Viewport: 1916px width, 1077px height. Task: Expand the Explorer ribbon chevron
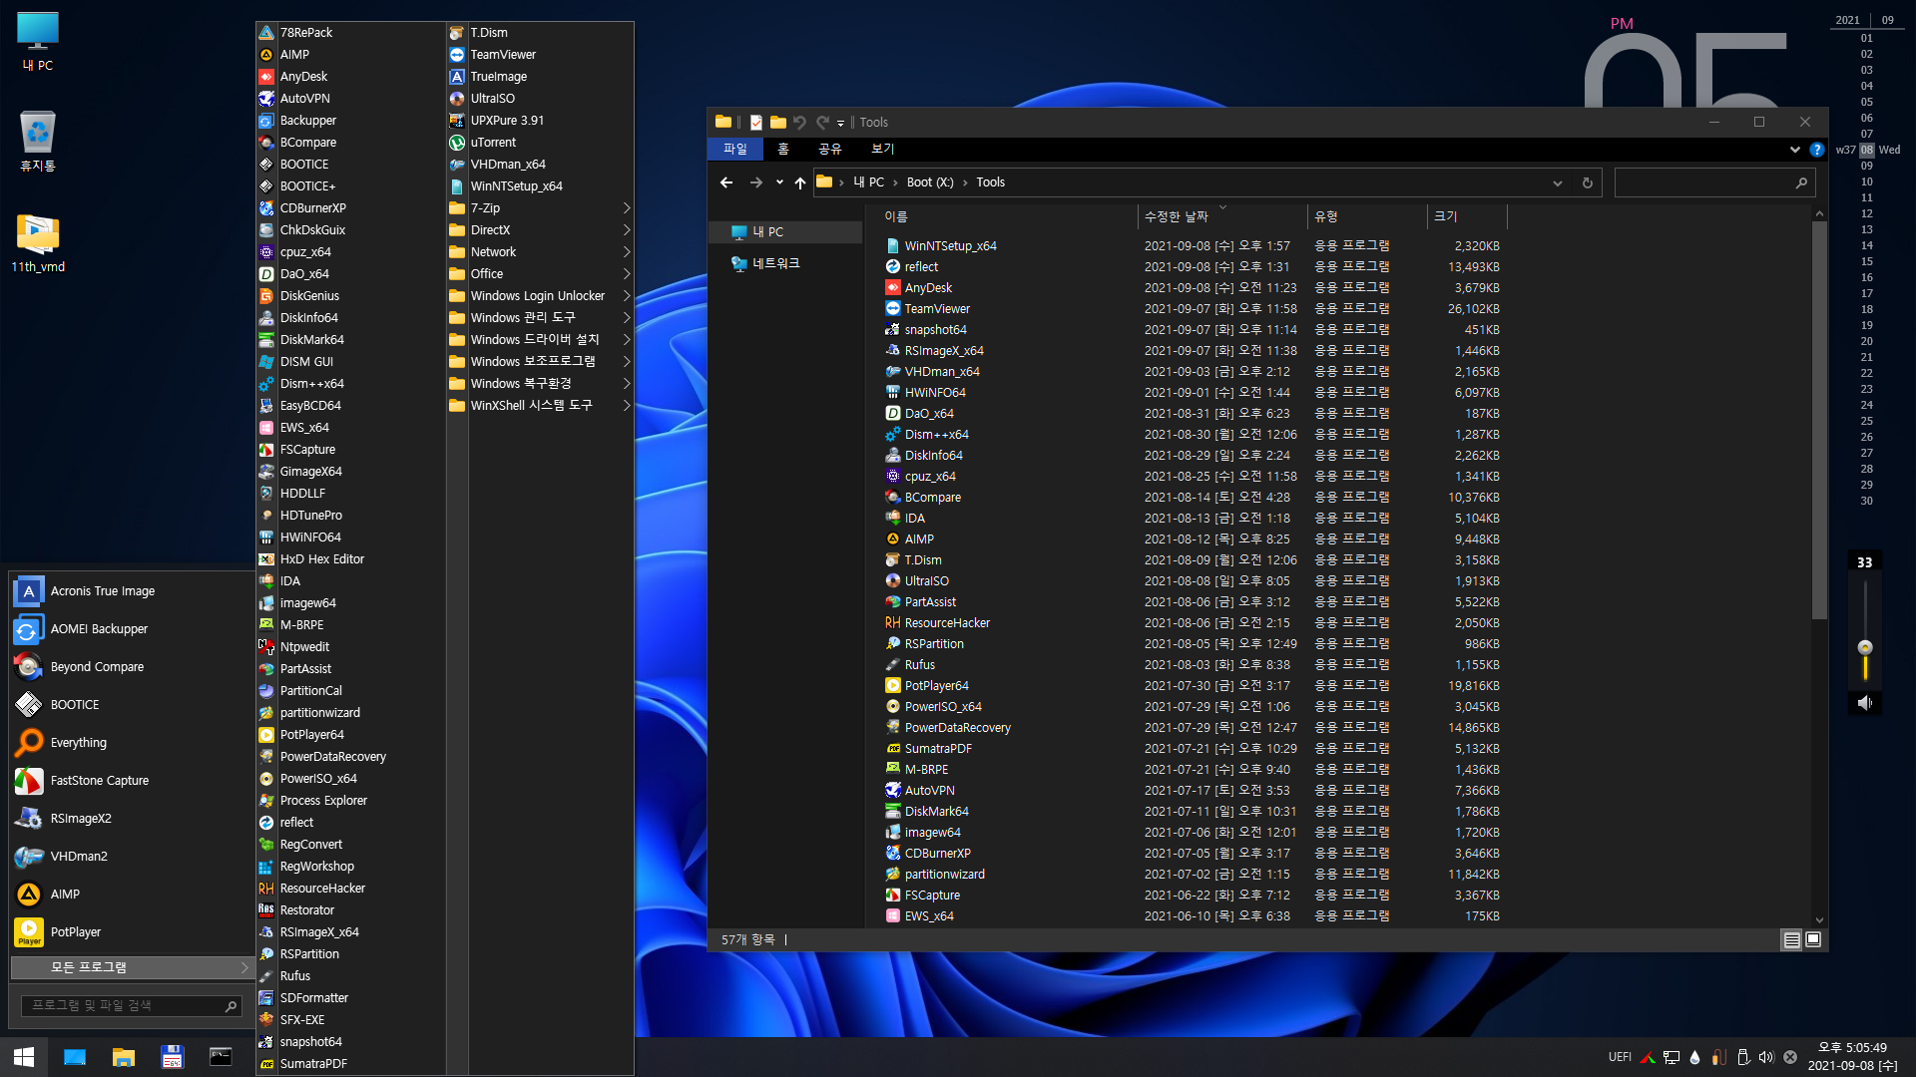[x=1794, y=150]
